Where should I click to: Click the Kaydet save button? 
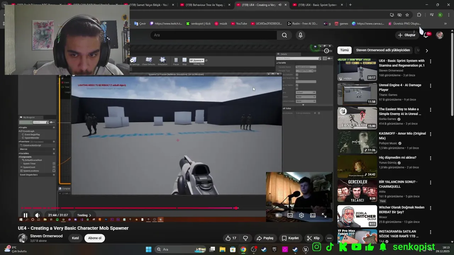click(x=290, y=238)
